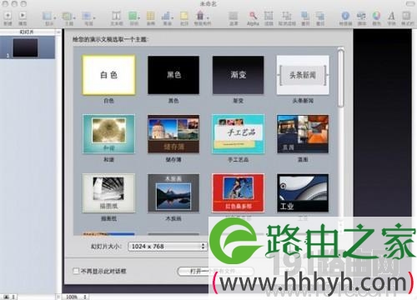Click the Play slideshow icon

tap(23, 16)
